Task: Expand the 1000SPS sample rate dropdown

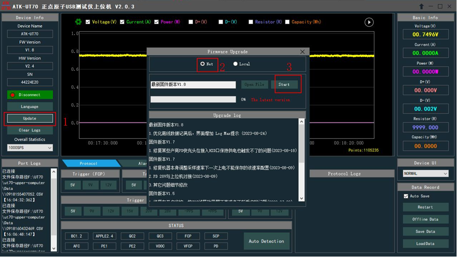Action: tap(30, 148)
